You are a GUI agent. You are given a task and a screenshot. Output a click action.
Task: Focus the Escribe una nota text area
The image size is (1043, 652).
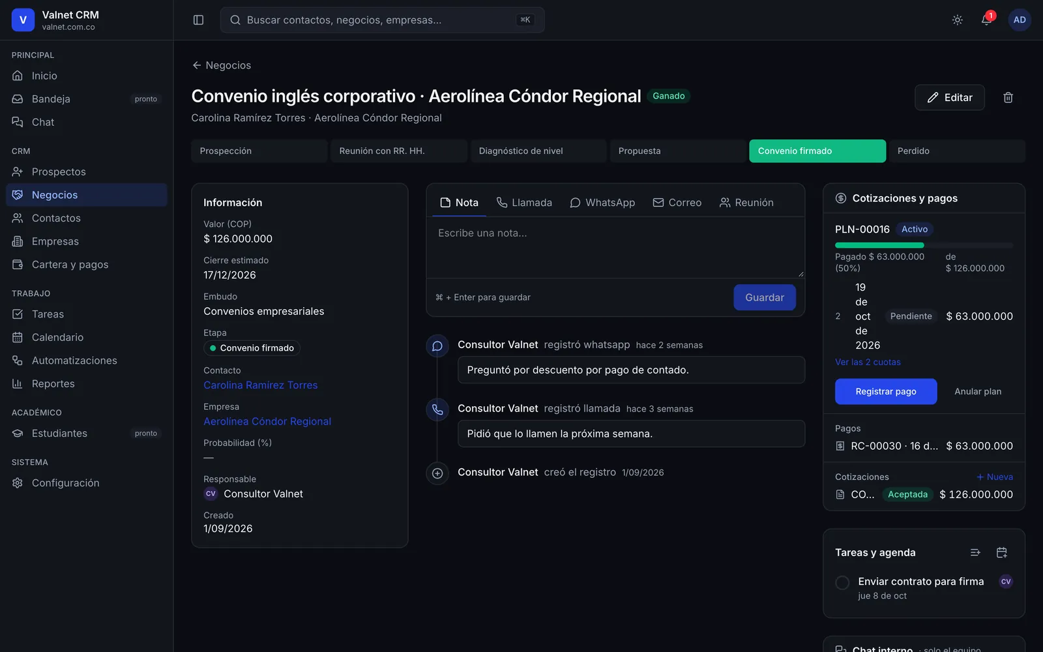coord(615,248)
